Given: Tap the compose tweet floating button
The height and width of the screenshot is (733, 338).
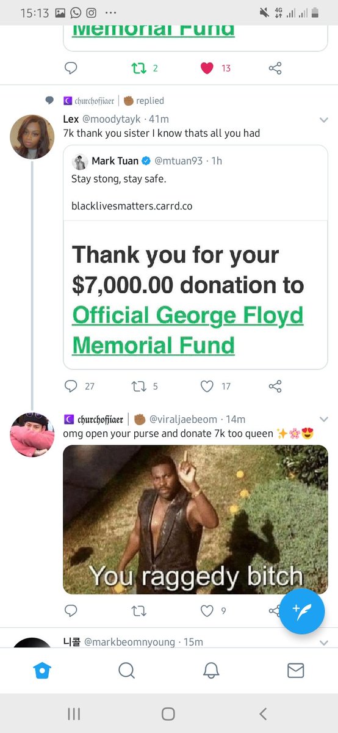Looking at the screenshot, I should pyautogui.click(x=302, y=611).
